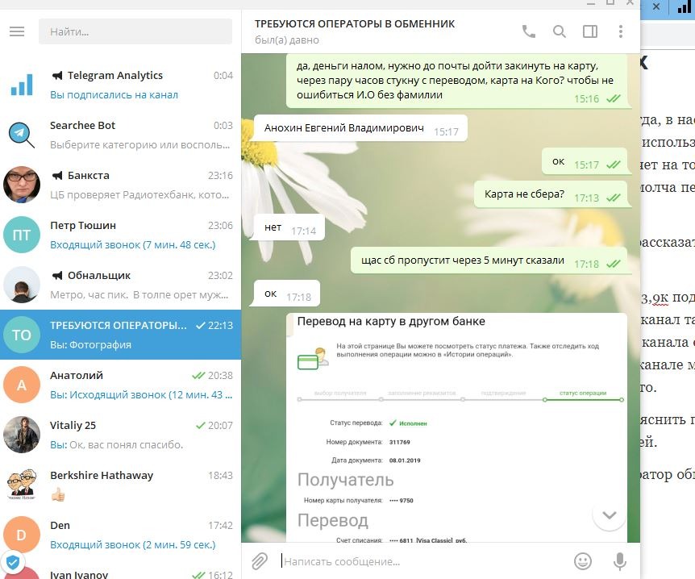Open the Searchee Bot chat
The height and width of the screenshot is (579, 695).
pyautogui.click(x=121, y=135)
